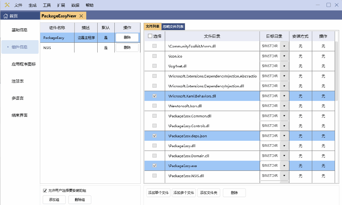Check the PackageEasy.Common.dll row checkbox
The height and width of the screenshot is (205, 342).
click(154, 116)
